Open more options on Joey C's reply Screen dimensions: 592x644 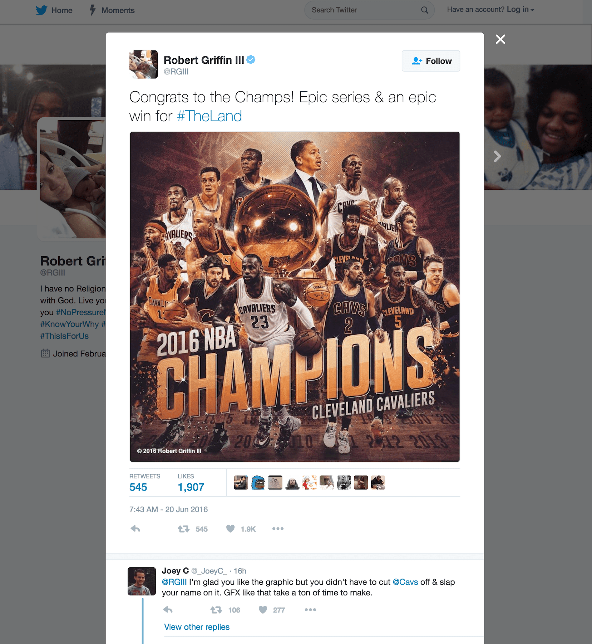click(x=310, y=610)
